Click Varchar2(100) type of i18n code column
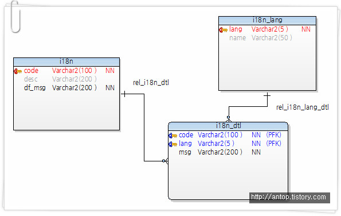Screen dimensions: 341x216 pos(75,71)
